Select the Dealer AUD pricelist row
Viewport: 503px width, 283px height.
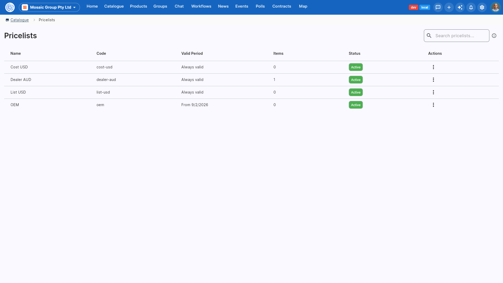(251, 80)
